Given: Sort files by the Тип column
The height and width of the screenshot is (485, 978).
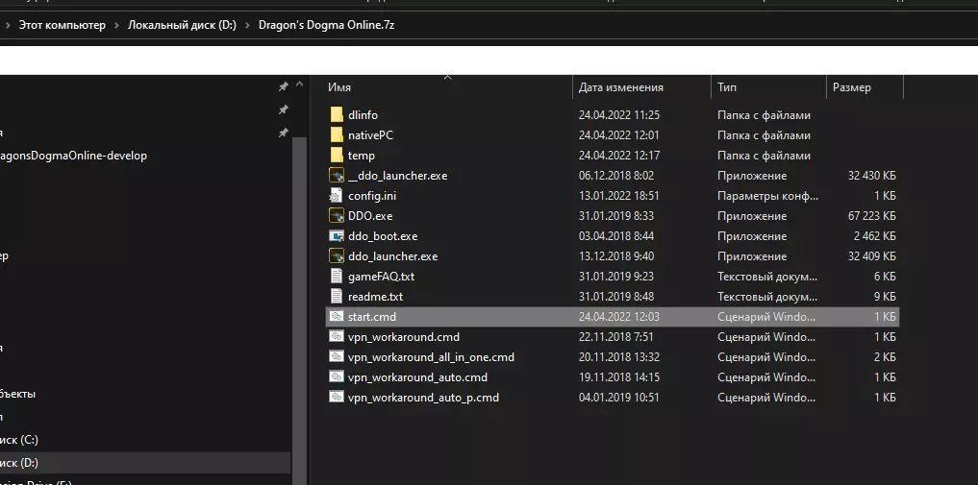Looking at the screenshot, I should coord(727,87).
